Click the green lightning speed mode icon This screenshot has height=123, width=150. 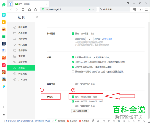(x=90, y=10)
